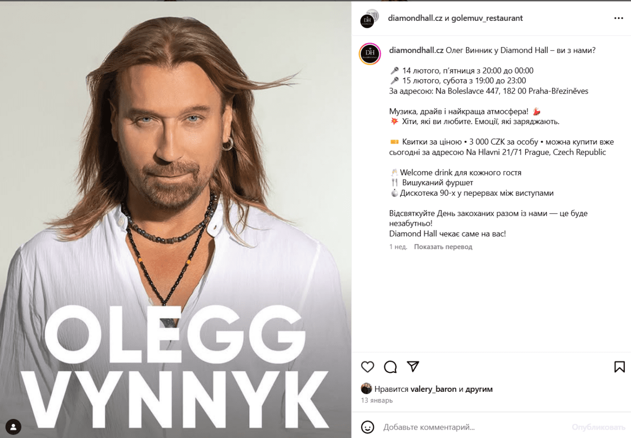Click the '13 январь' post date
This screenshot has height=438, width=631.
click(x=376, y=401)
